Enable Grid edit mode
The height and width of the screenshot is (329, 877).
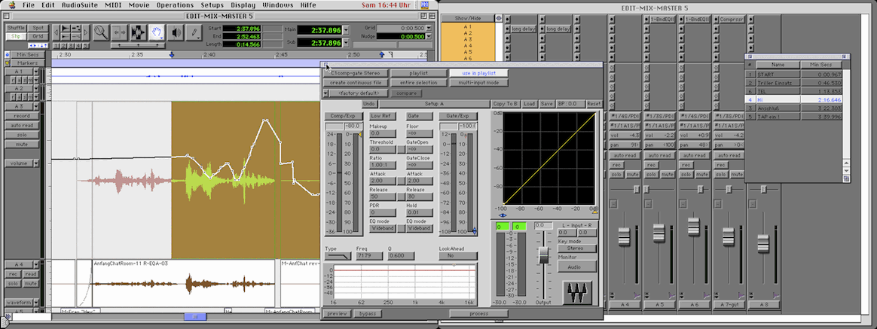(38, 36)
